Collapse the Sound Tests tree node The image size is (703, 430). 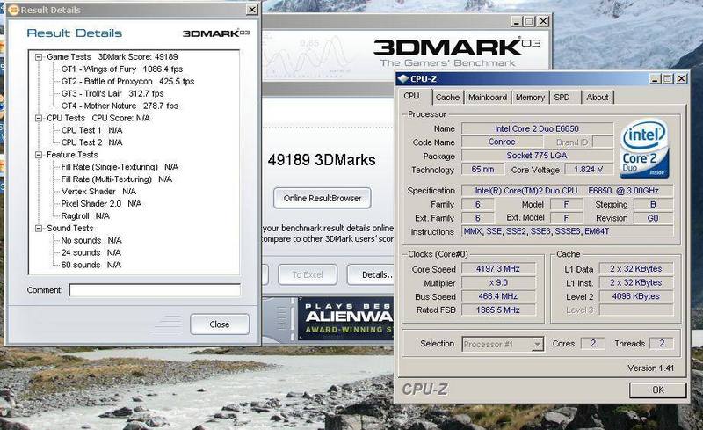coord(39,229)
